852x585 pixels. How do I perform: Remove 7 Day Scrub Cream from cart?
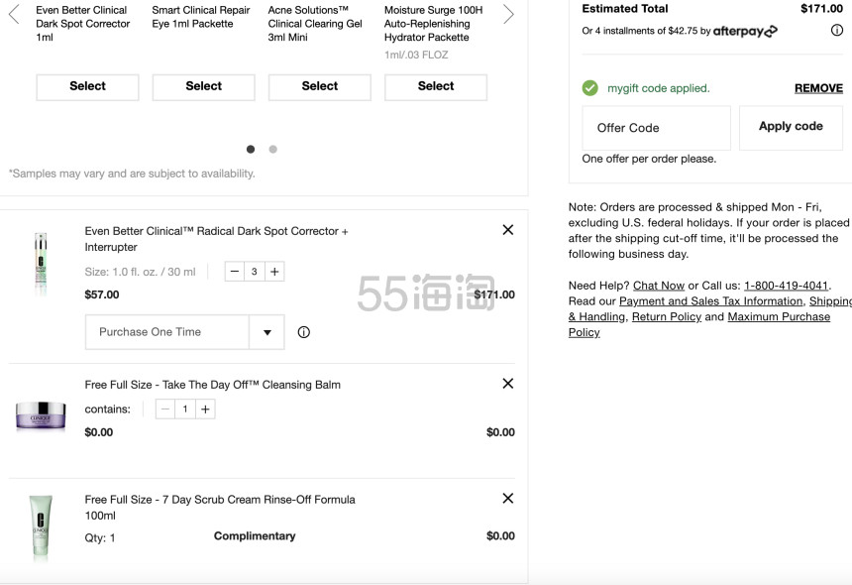[508, 499]
